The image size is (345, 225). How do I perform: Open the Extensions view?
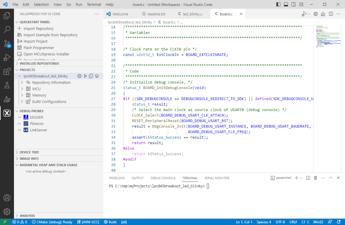pos(7,72)
